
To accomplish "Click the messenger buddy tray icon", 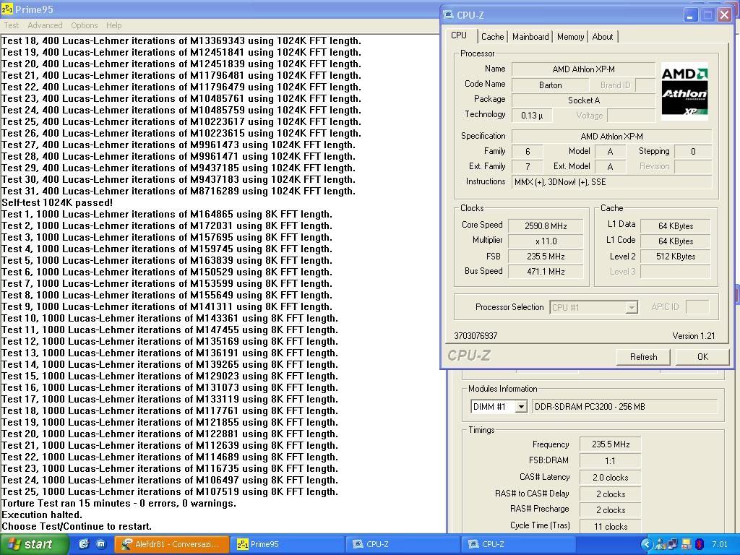I will (661, 544).
